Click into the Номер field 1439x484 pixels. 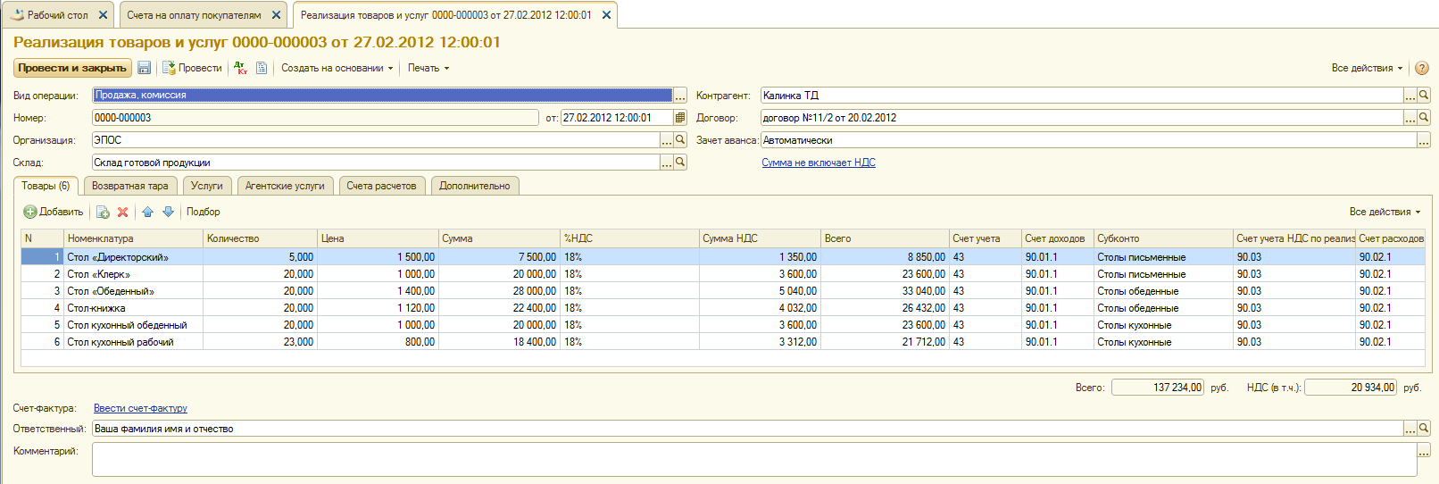315,118
